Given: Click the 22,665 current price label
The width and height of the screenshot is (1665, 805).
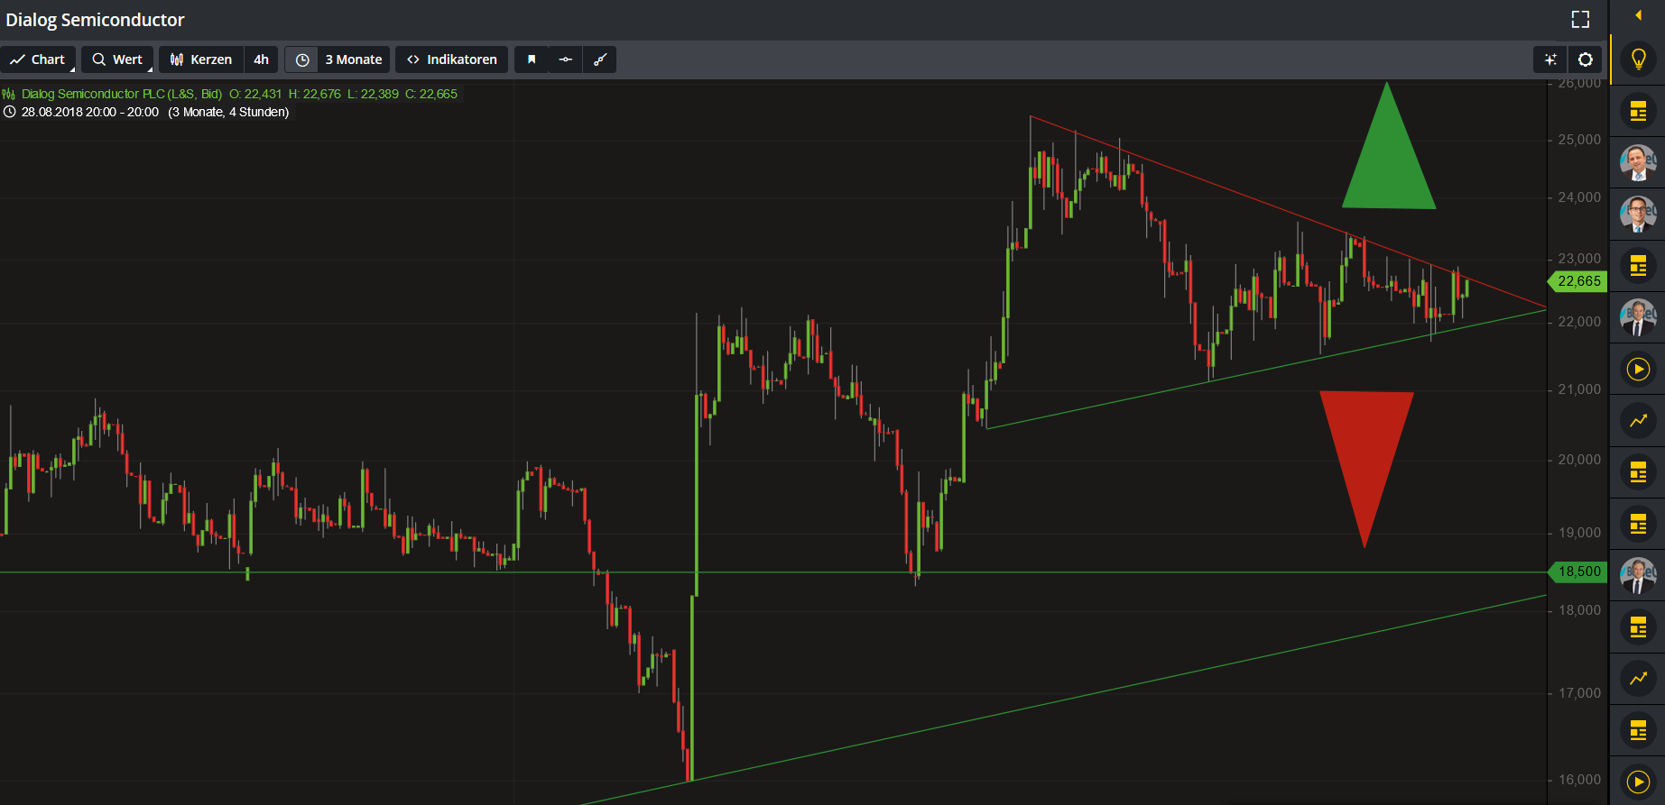Looking at the screenshot, I should pos(1578,281).
